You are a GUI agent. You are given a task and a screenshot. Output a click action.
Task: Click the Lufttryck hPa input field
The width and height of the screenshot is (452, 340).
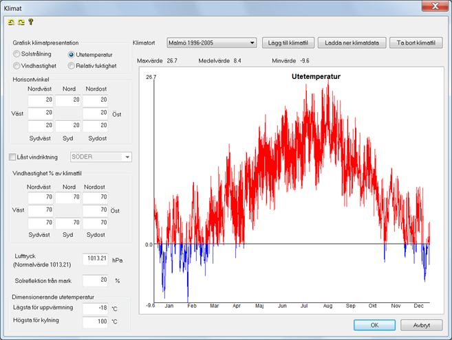point(96,259)
